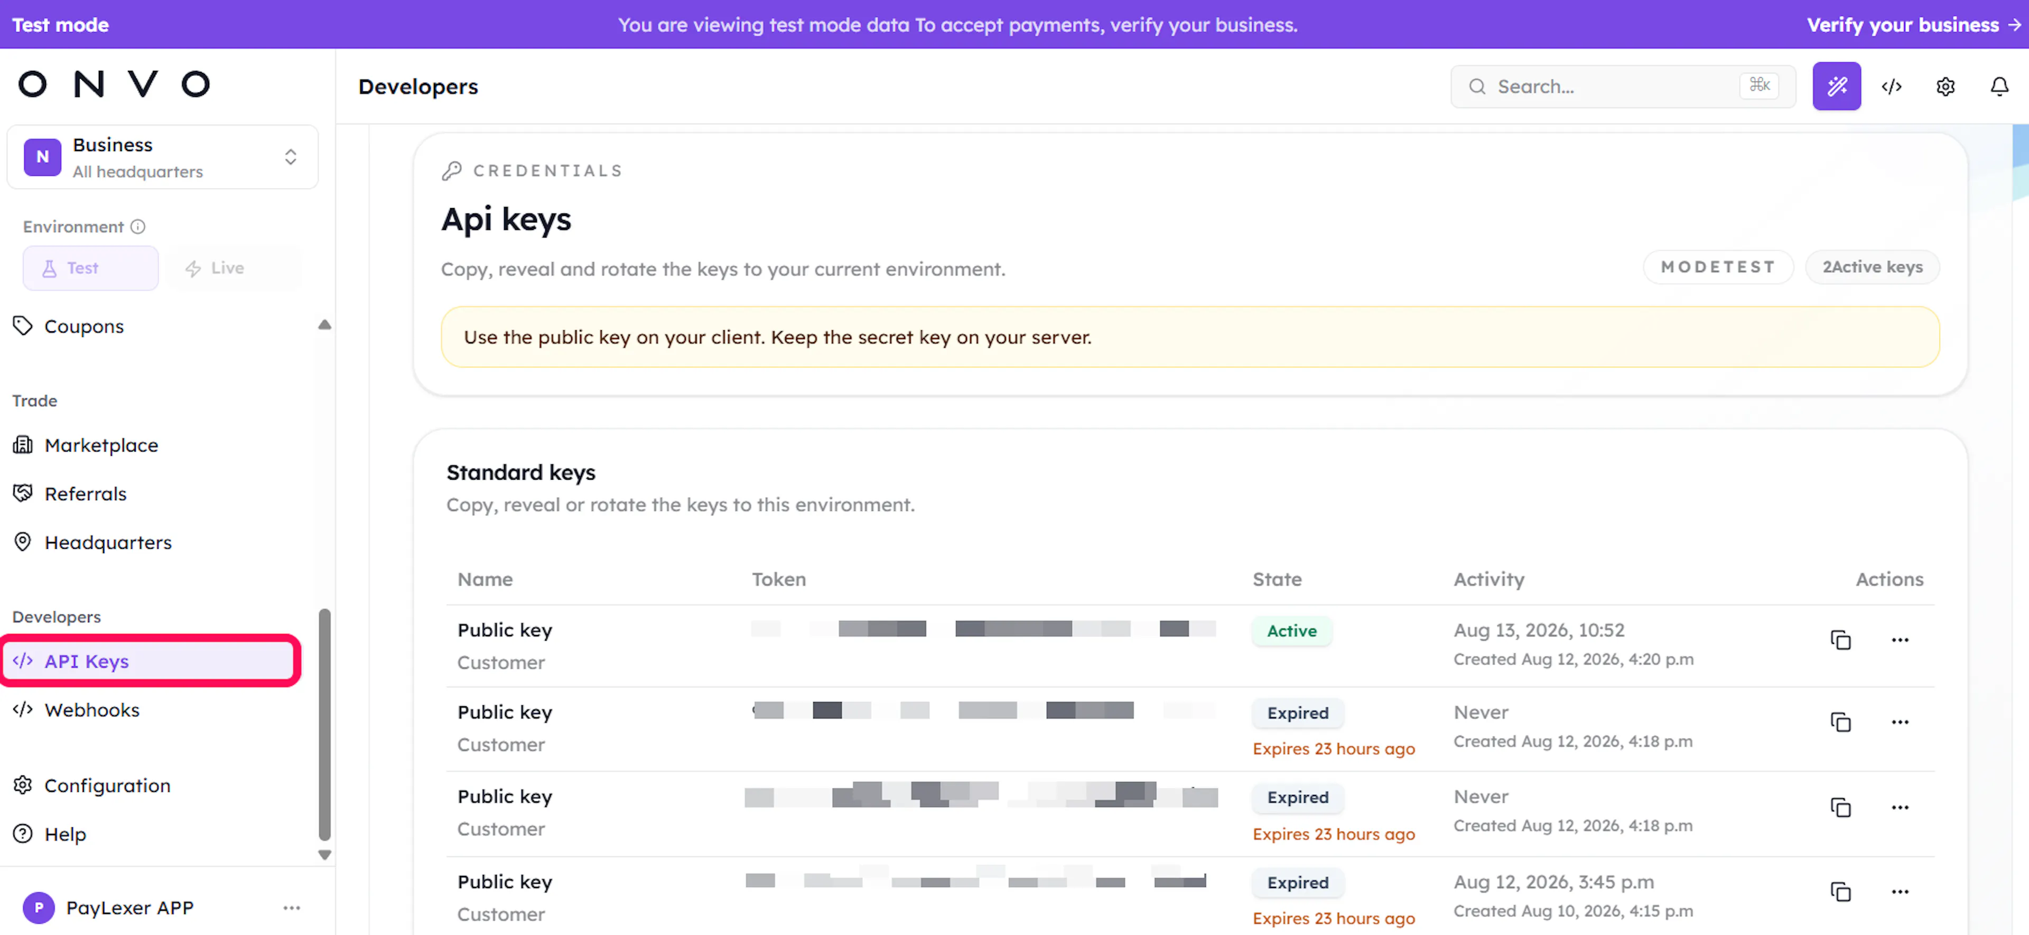Click the purple N business avatar
Viewport: 2029px width, 935px height.
42,157
